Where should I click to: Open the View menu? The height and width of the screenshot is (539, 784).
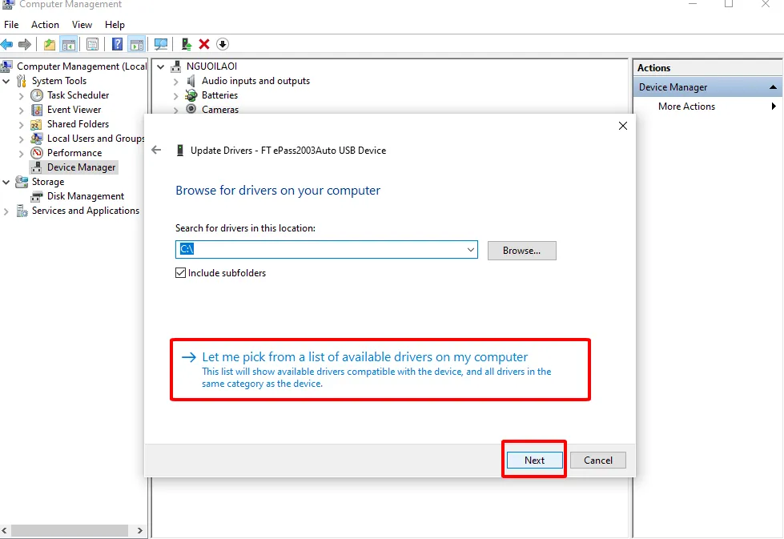(82, 25)
